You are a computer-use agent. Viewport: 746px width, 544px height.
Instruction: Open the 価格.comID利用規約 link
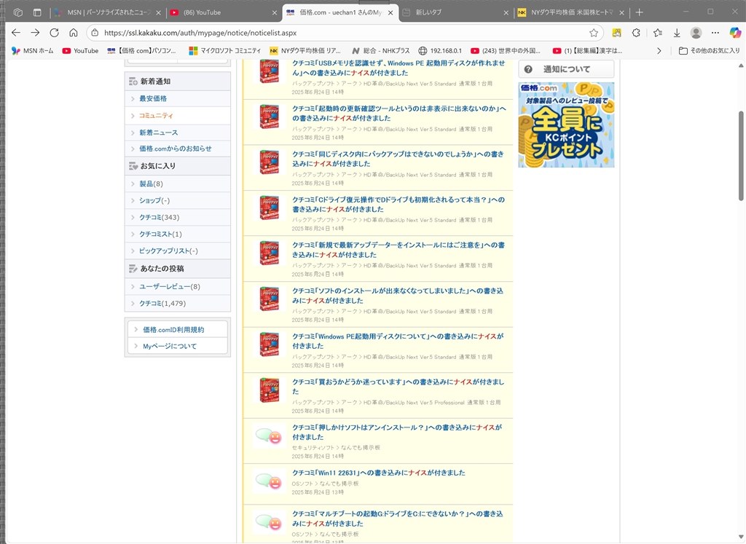(x=173, y=330)
